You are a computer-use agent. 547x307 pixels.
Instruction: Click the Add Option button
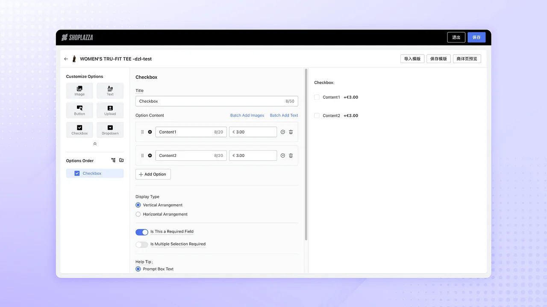coord(153,174)
